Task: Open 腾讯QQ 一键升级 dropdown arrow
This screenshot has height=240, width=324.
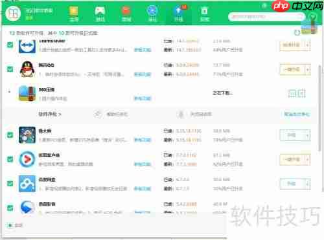Action: 307,70
